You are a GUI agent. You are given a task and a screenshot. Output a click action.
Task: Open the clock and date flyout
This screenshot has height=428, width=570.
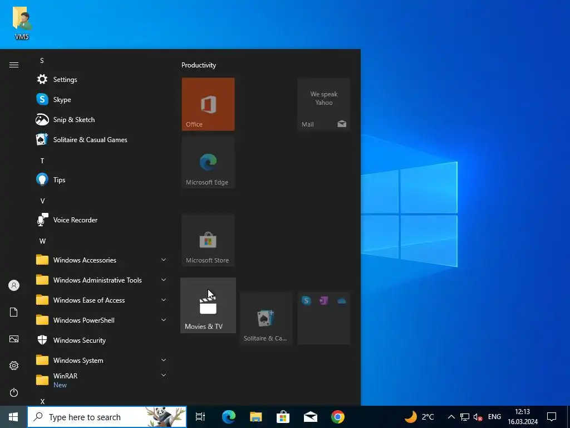[x=522, y=417]
